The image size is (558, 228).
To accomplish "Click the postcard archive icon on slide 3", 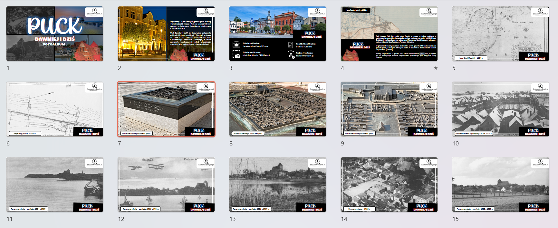I will (290, 45).
